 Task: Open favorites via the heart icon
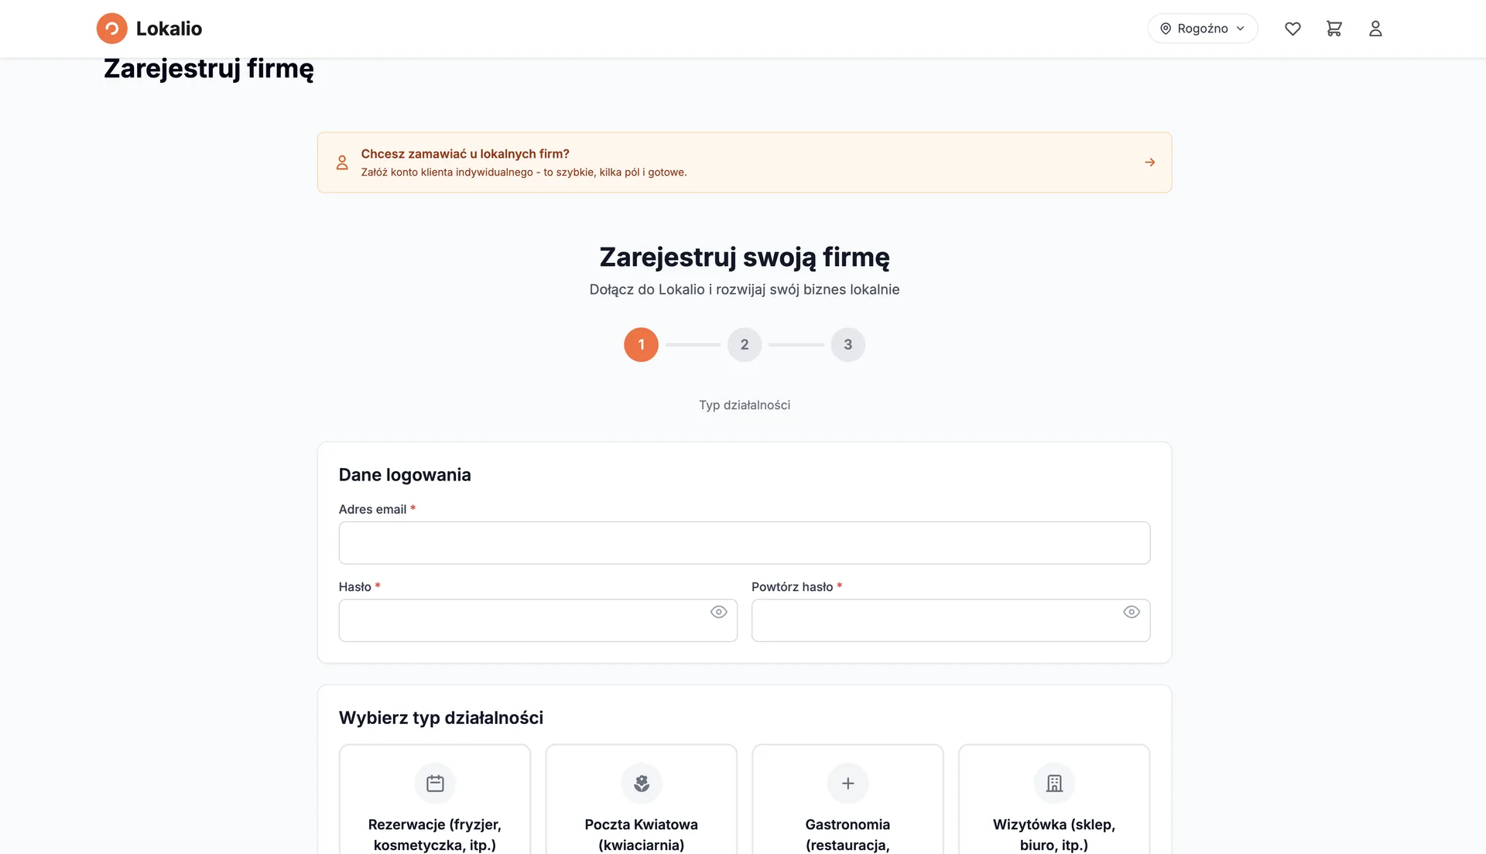pyautogui.click(x=1293, y=29)
